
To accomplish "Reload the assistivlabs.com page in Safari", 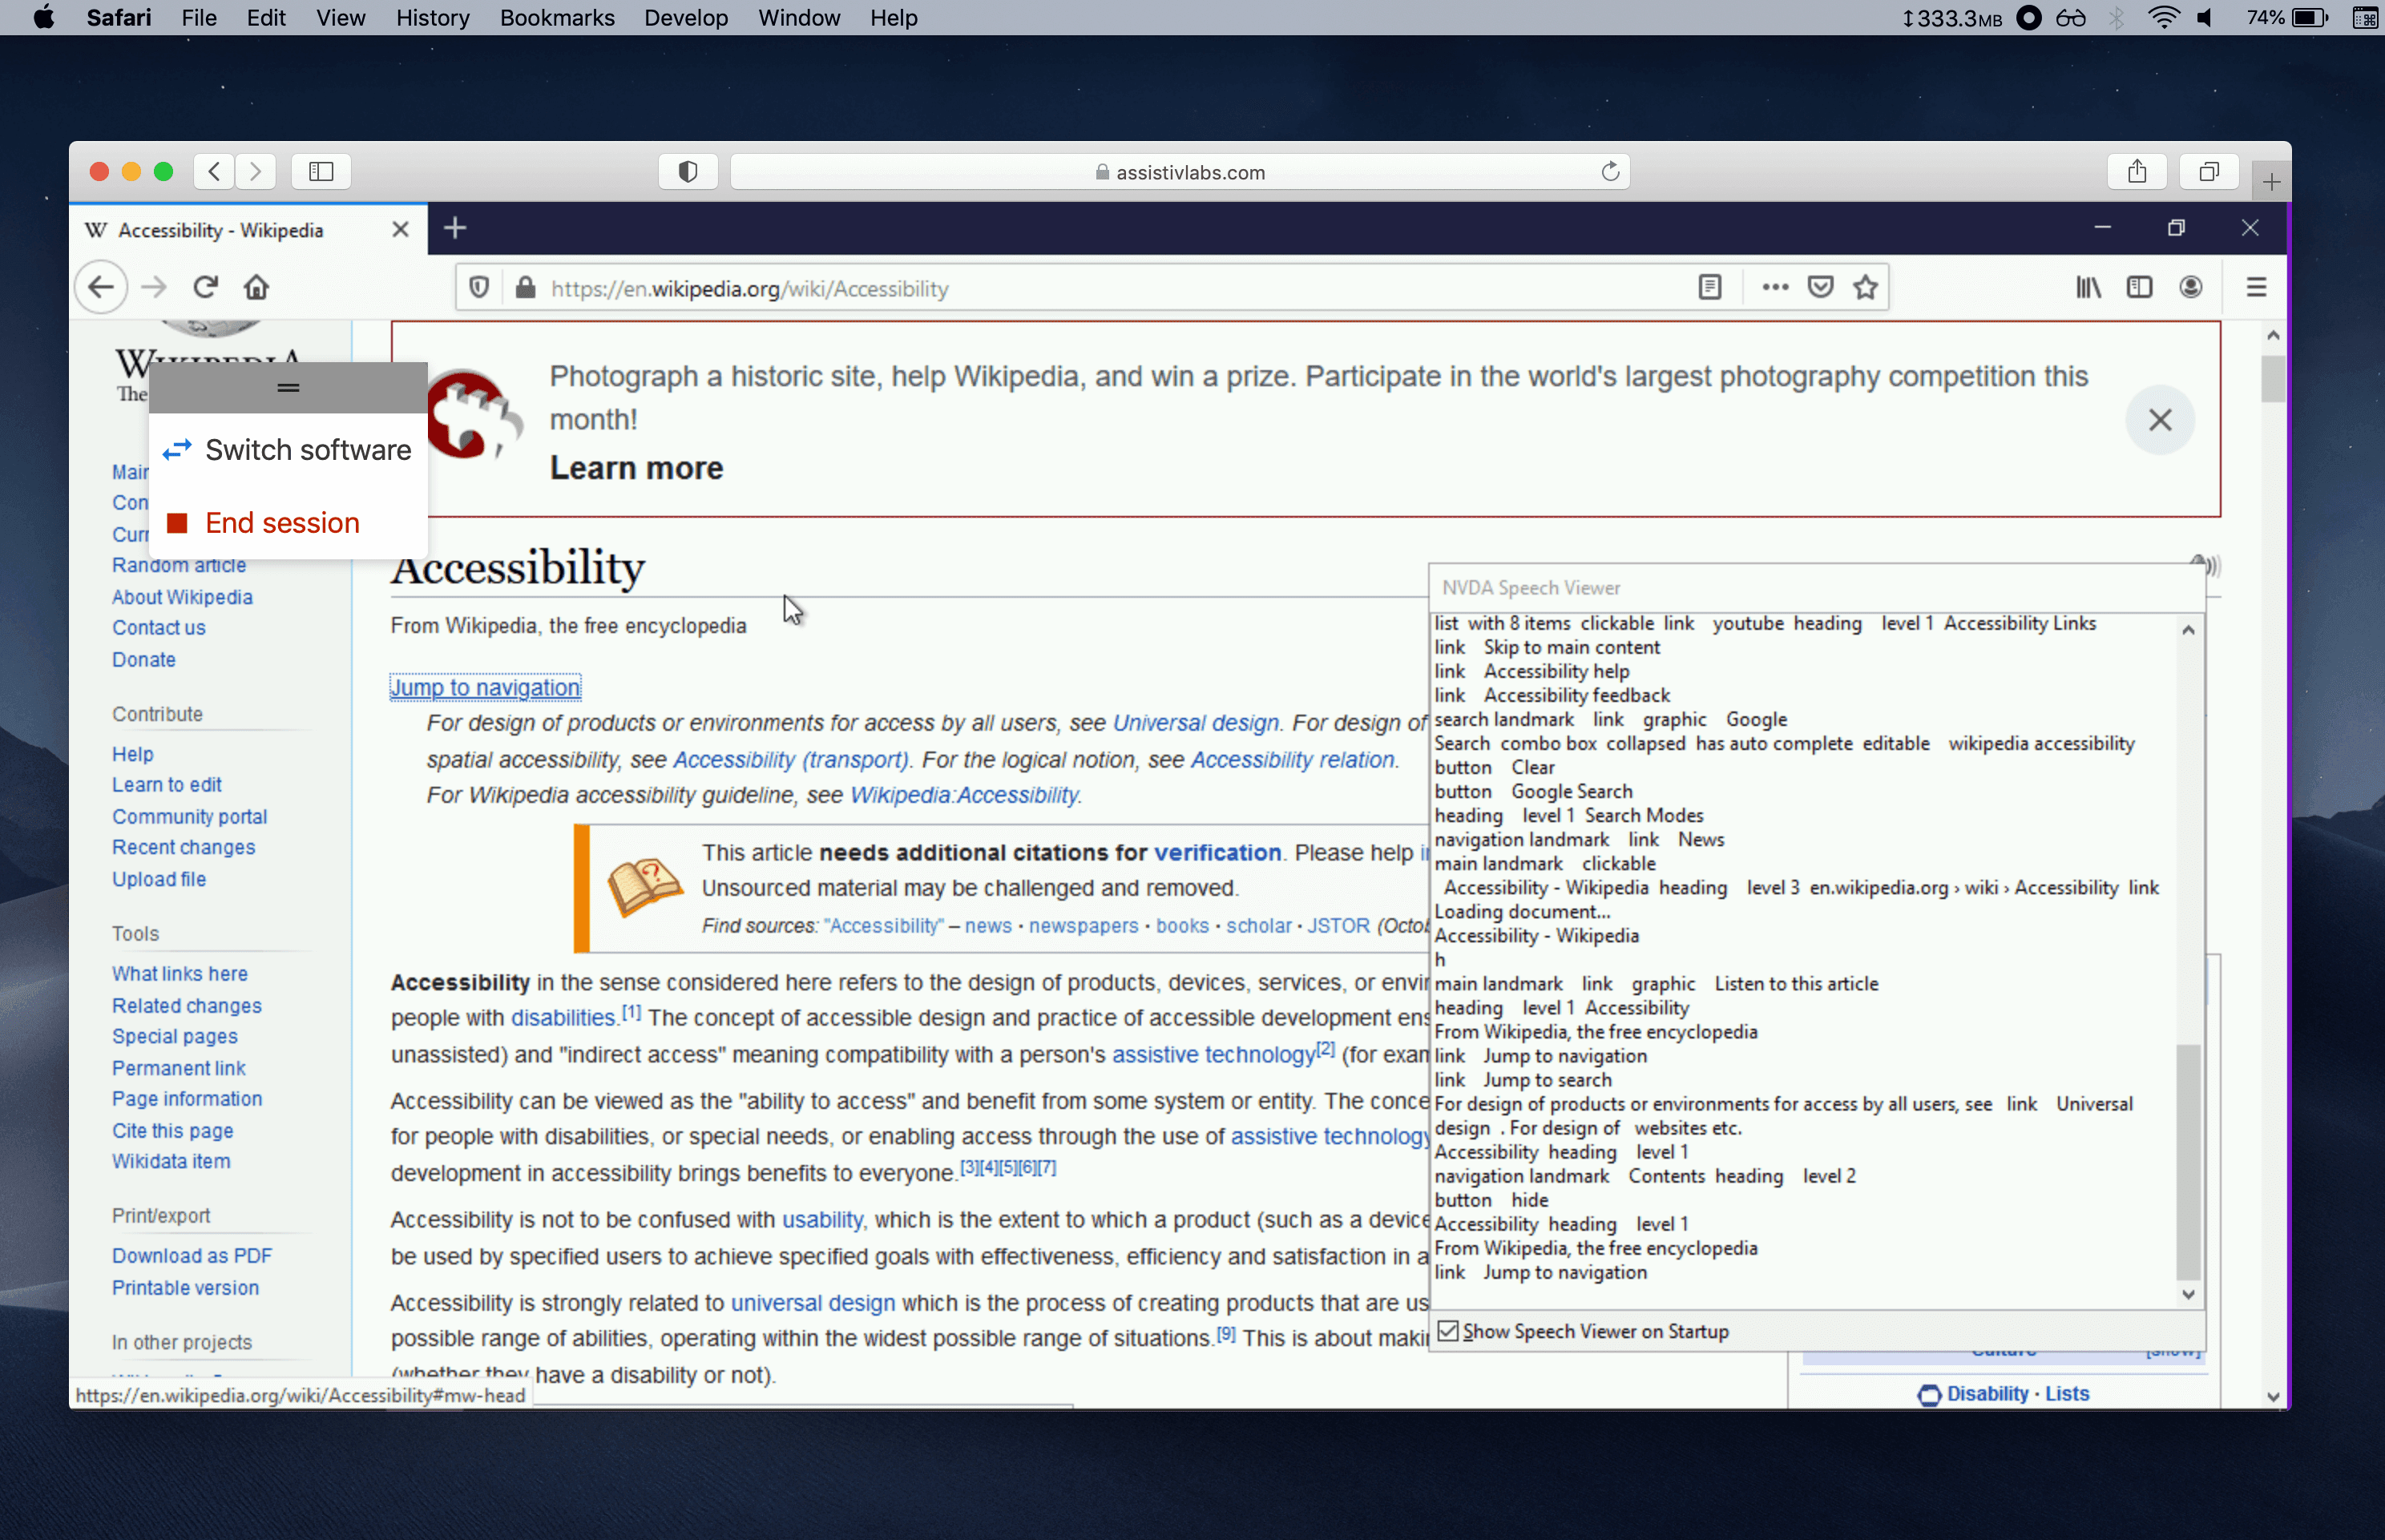I will [x=1610, y=171].
